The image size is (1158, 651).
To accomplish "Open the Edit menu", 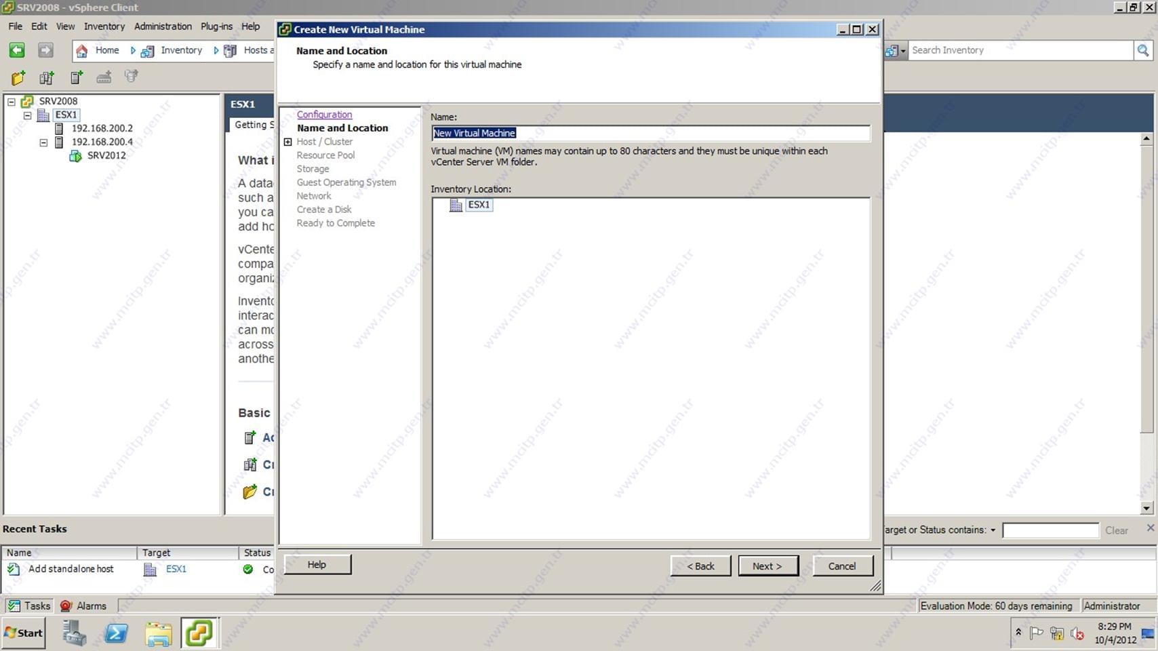I will [39, 26].
